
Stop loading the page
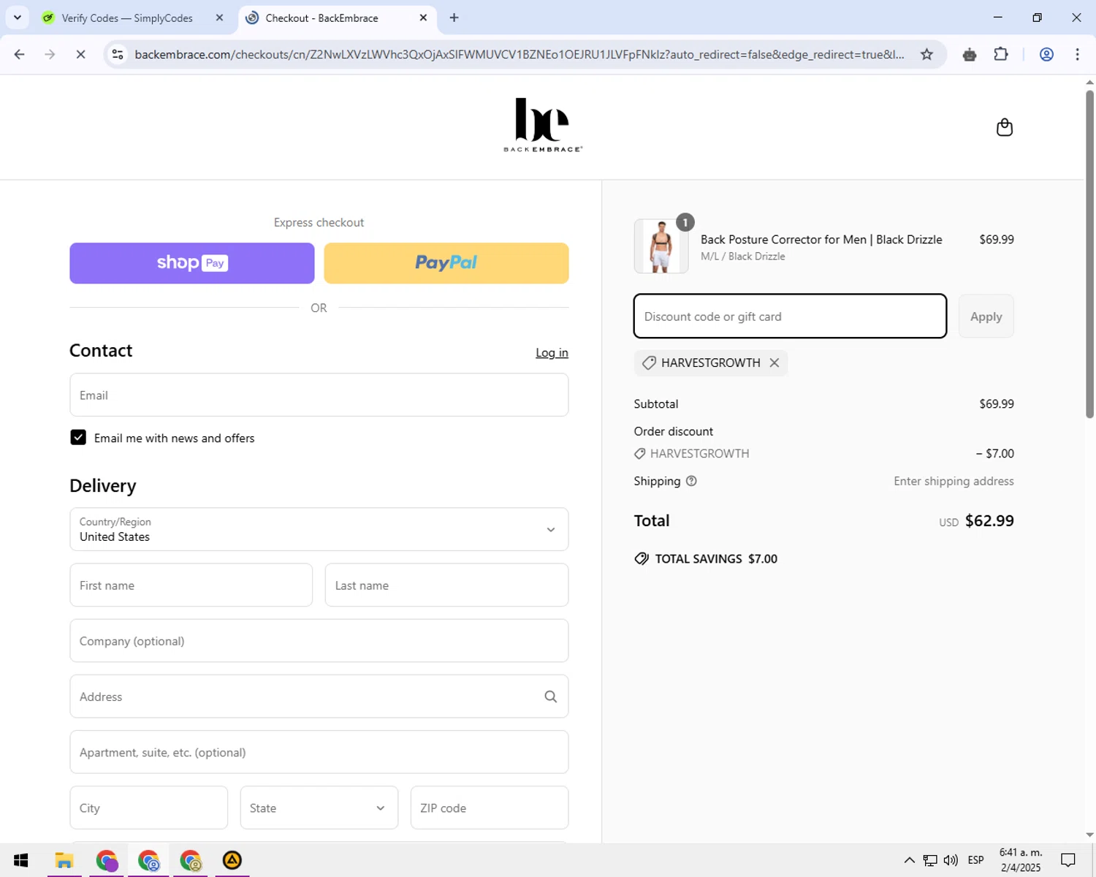[x=80, y=54]
